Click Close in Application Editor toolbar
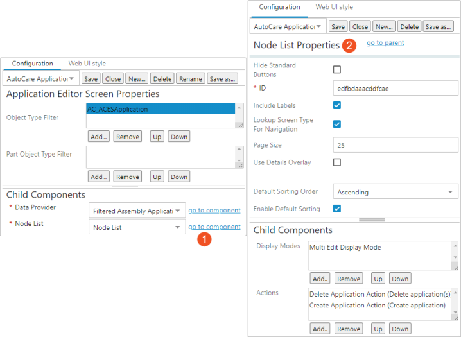The width and height of the screenshot is (461, 337). 113,79
